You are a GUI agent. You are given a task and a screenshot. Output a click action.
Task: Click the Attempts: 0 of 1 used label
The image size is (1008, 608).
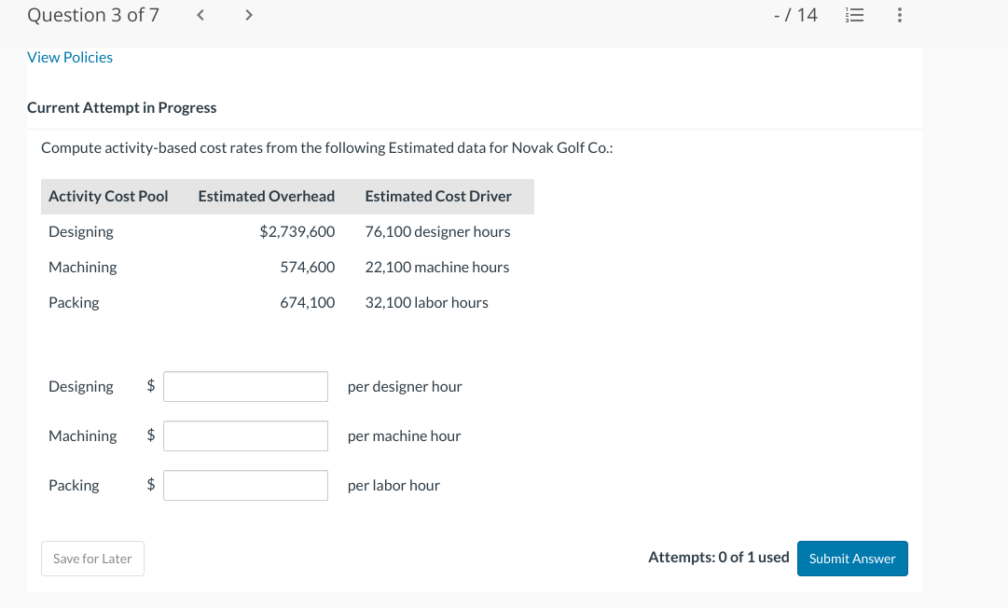tap(717, 557)
